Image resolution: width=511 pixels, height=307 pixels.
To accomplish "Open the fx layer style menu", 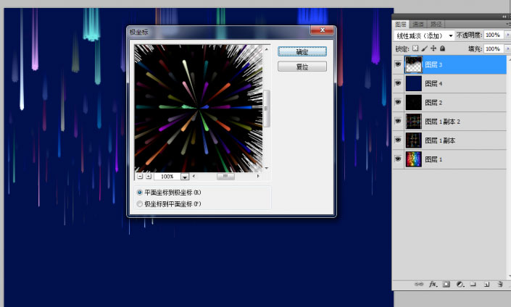I will click(433, 285).
